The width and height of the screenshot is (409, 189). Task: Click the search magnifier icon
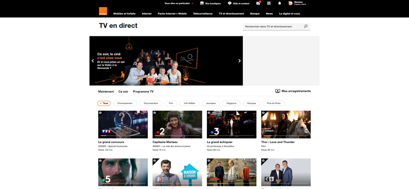pyautogui.click(x=305, y=27)
